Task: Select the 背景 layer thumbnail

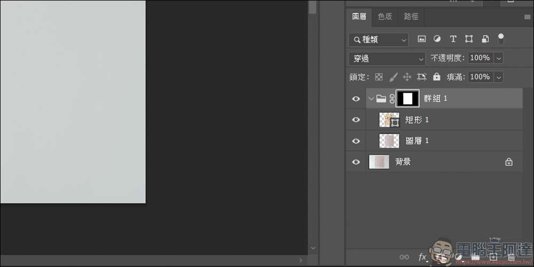Action: (379, 162)
